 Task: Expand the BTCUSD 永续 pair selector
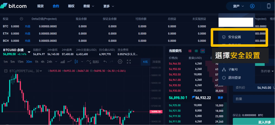click(29, 52)
